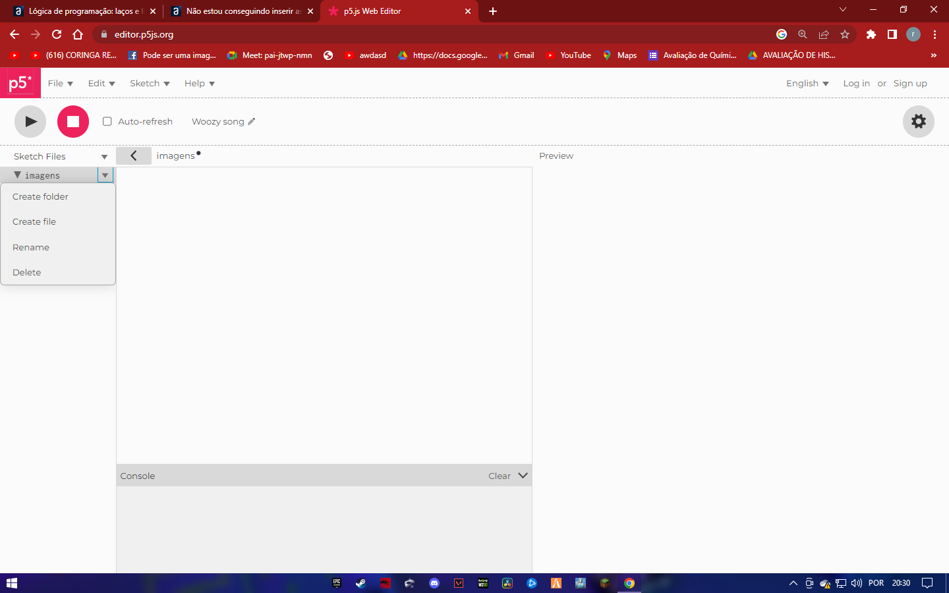This screenshot has width=949, height=593.
Task: Click the editor.p5js.org address bar
Action: pyautogui.click(x=435, y=34)
